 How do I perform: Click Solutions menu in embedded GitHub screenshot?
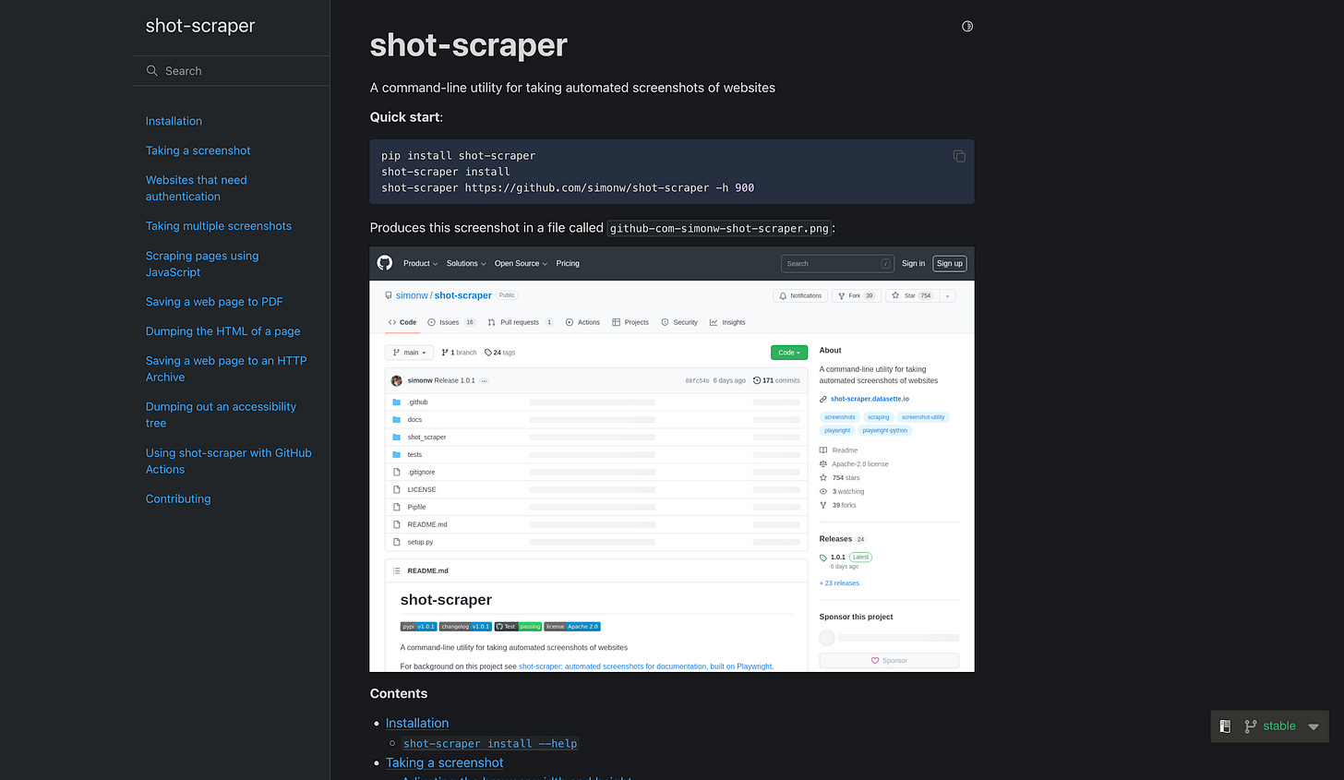click(466, 264)
